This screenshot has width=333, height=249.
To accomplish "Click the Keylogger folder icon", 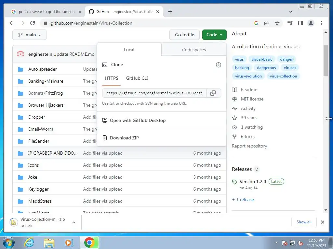I will (20, 189).
